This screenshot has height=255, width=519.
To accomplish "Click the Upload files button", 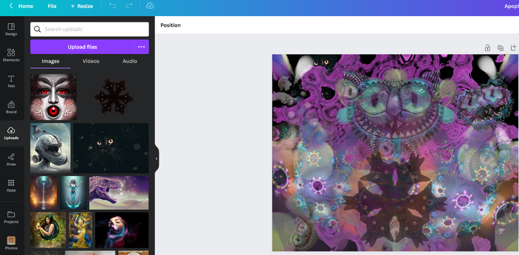I will click(x=82, y=47).
